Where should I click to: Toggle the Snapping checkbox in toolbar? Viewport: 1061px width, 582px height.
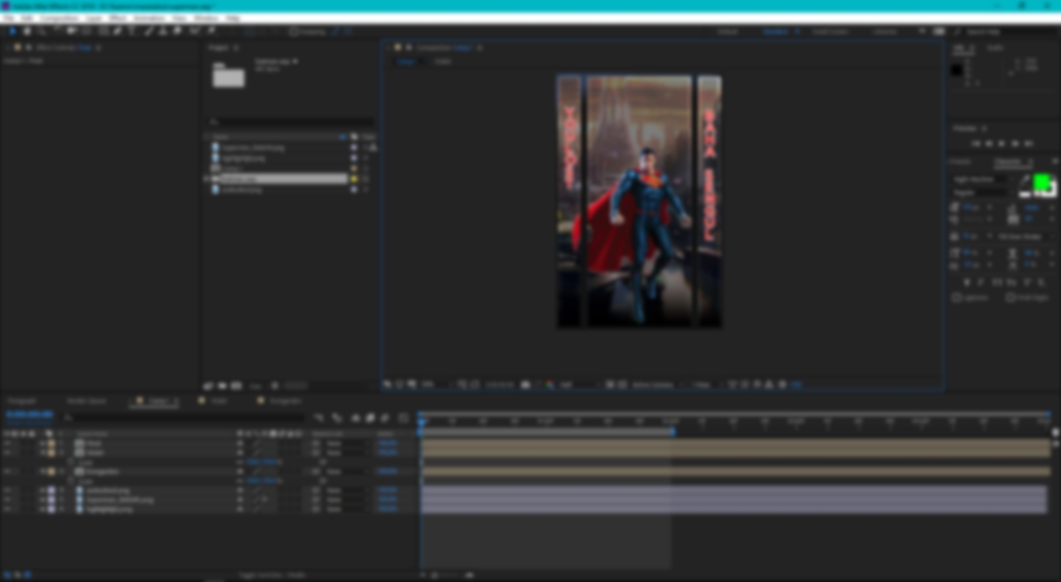pyautogui.click(x=294, y=32)
